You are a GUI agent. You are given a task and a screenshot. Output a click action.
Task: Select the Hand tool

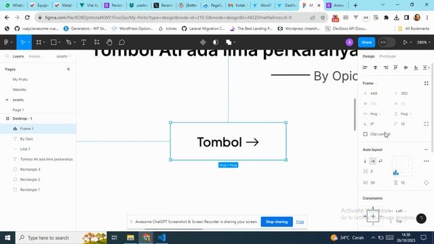tap(109, 42)
